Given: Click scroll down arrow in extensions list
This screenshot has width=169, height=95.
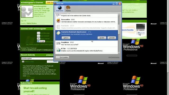Looking at the screenshot, I should tap(119, 53).
